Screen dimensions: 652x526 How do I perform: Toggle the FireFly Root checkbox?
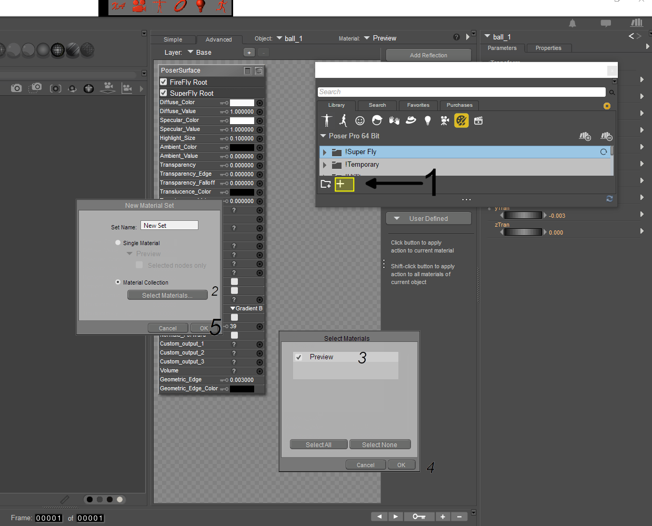tap(164, 82)
